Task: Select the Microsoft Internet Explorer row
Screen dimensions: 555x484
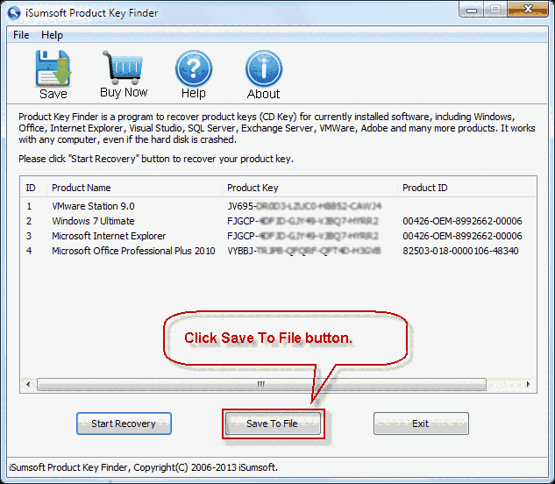Action: pos(278,236)
